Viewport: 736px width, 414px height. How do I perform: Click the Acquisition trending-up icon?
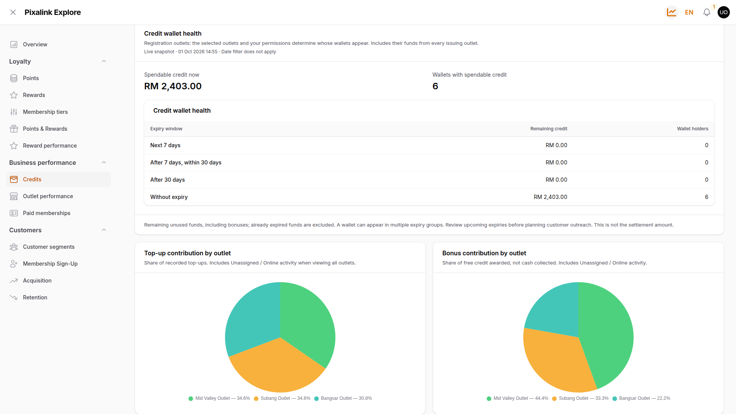click(14, 281)
